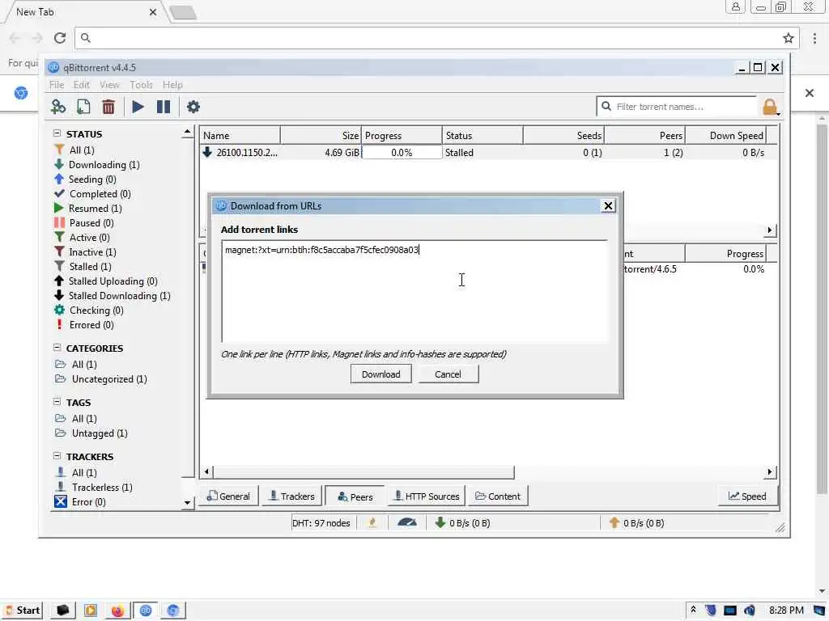Click the Pause toolbar icon
The image size is (829, 621).
[x=164, y=107]
